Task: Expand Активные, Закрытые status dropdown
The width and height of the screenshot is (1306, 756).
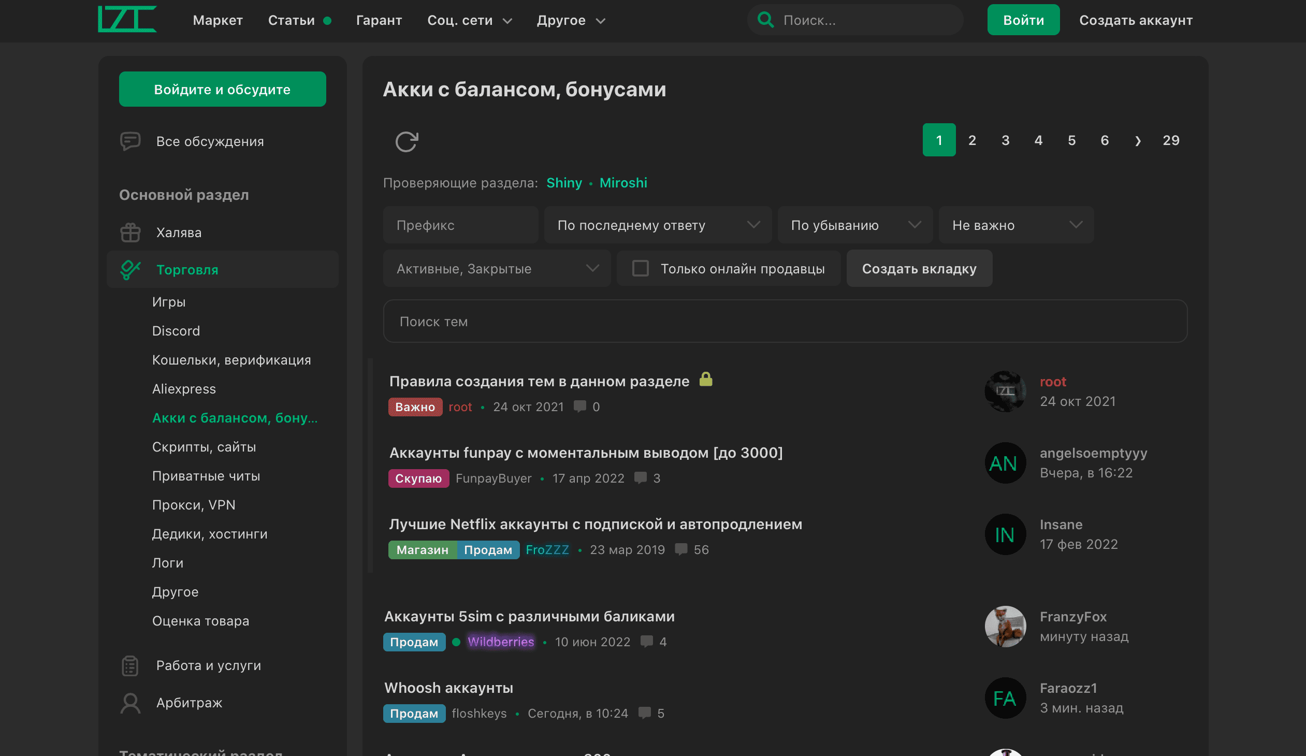Action: click(x=497, y=268)
